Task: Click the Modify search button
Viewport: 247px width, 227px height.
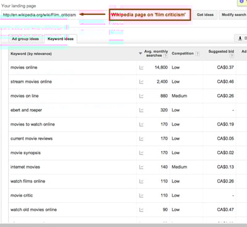Action: (x=233, y=15)
